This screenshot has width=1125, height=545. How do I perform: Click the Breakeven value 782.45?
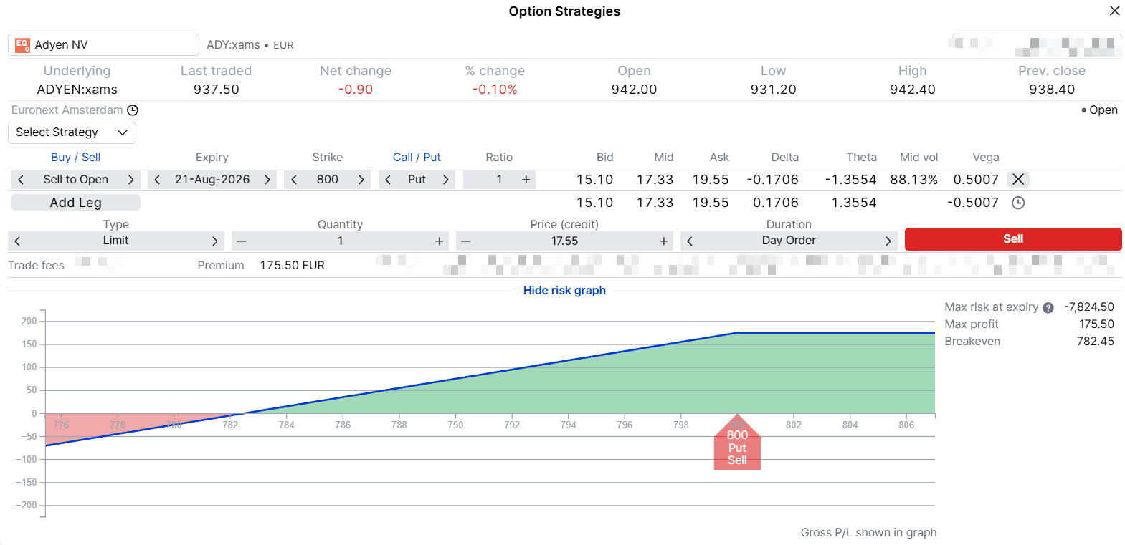point(1096,342)
